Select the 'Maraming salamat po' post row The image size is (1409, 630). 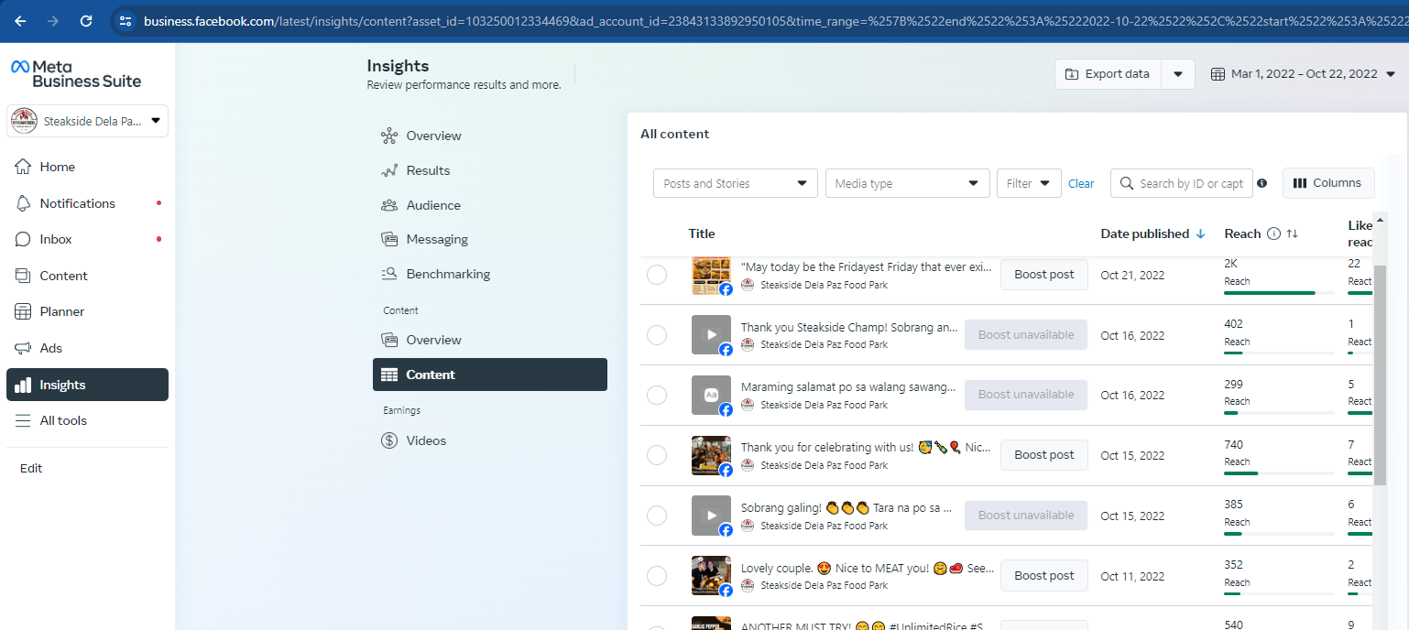coord(657,395)
